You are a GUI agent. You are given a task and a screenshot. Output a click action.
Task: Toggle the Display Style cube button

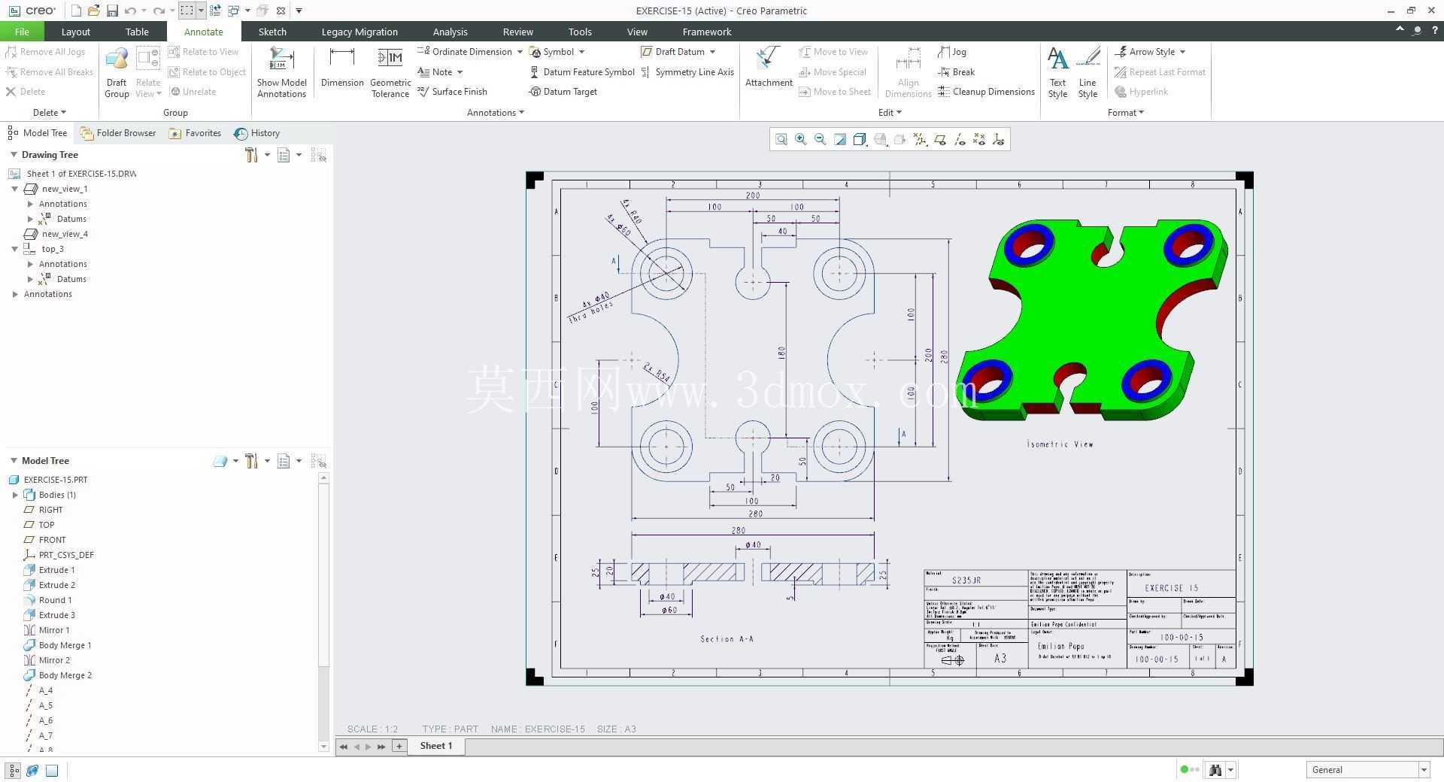[x=860, y=139]
